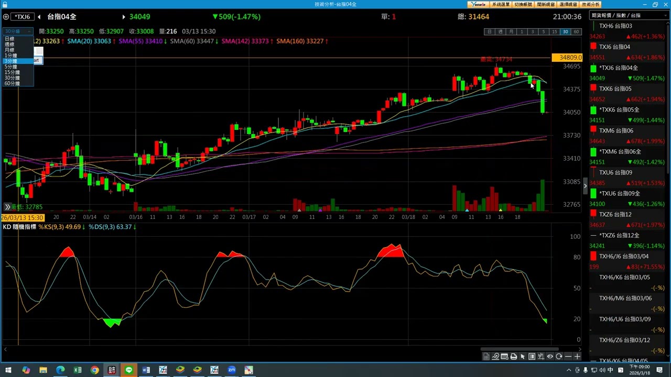Click the refresh chart icon

559,357
